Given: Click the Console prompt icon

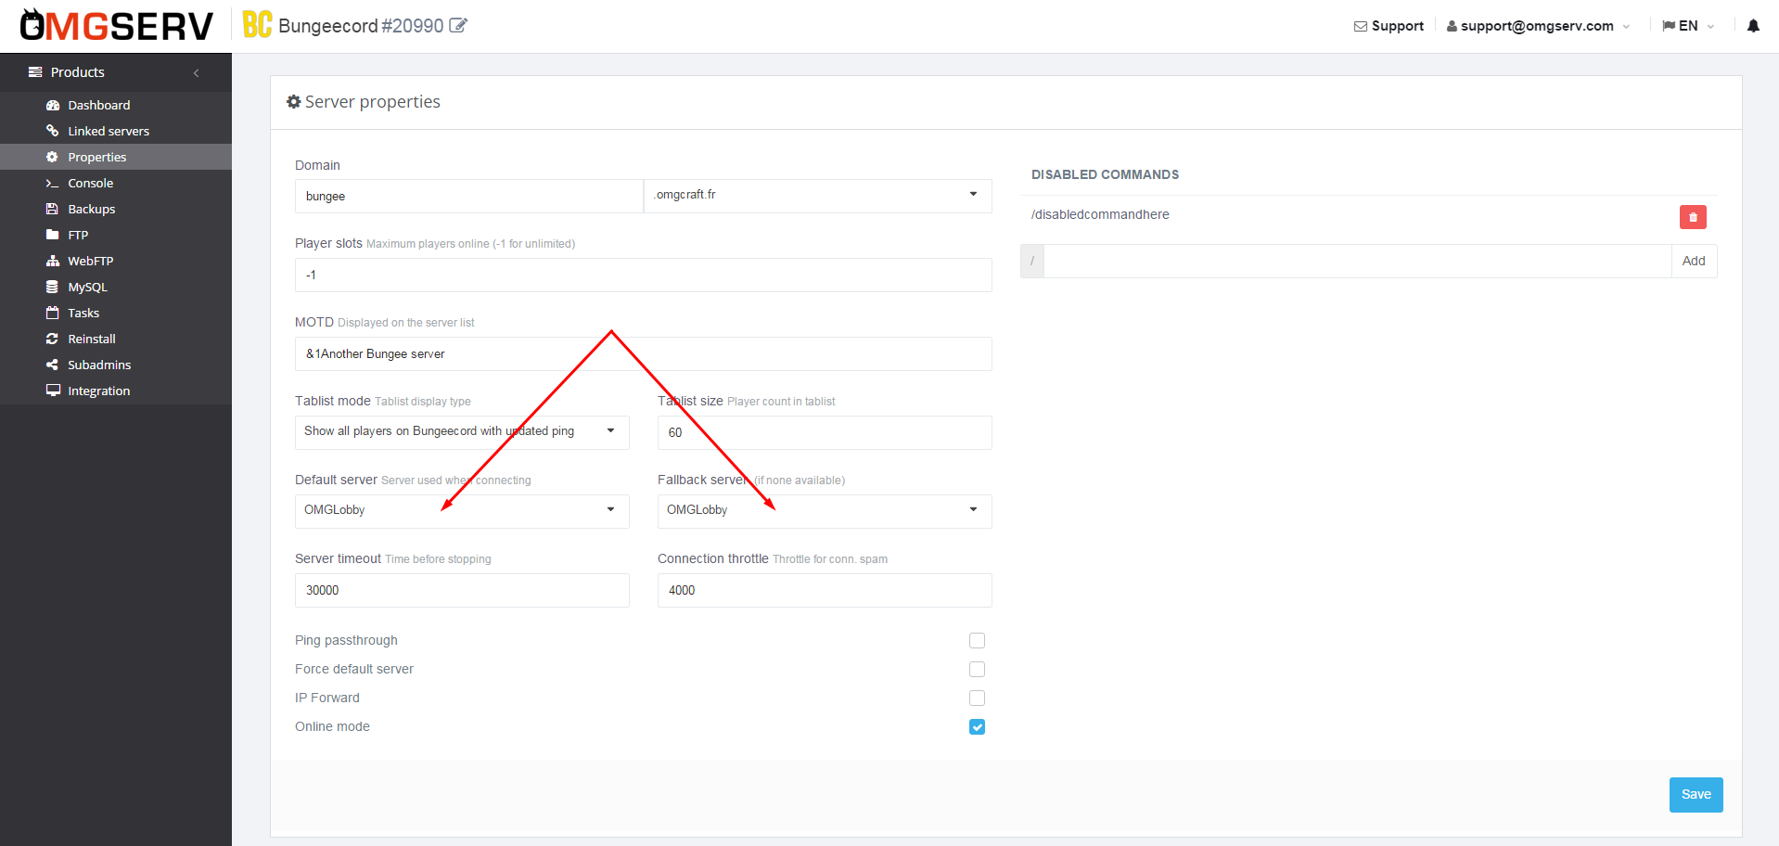Looking at the screenshot, I should pos(53,183).
